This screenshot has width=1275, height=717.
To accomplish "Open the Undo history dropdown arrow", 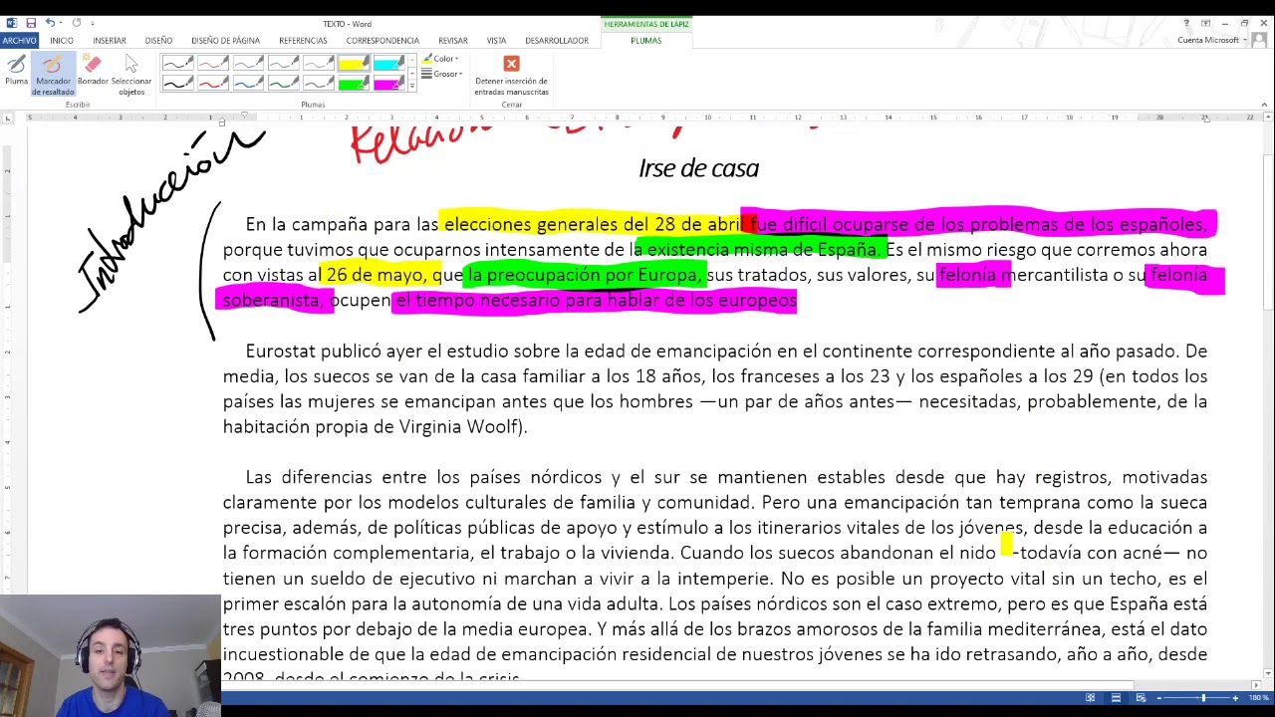I will 60,23.
